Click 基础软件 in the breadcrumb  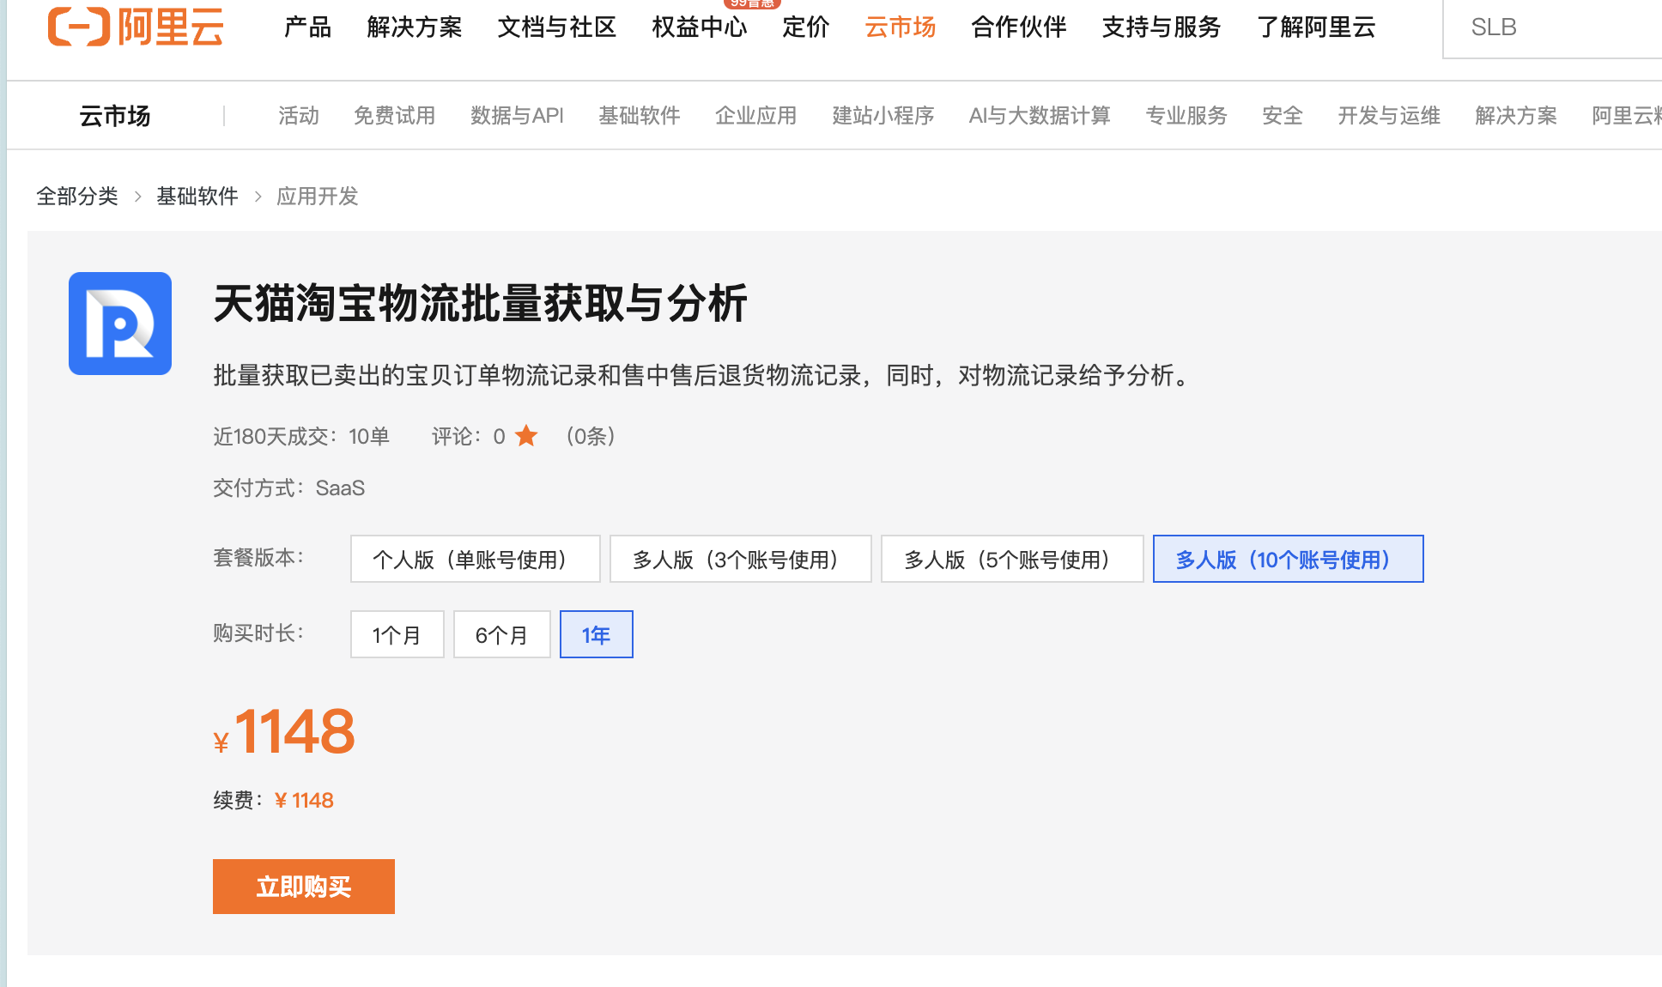click(x=197, y=197)
